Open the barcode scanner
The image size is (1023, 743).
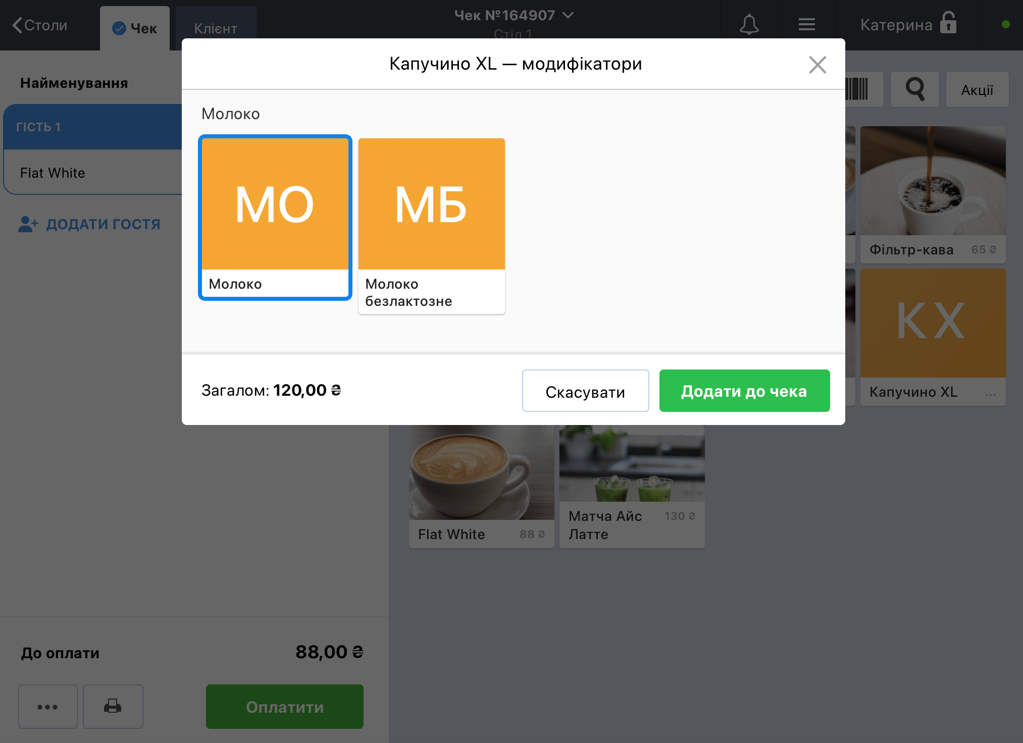[863, 89]
